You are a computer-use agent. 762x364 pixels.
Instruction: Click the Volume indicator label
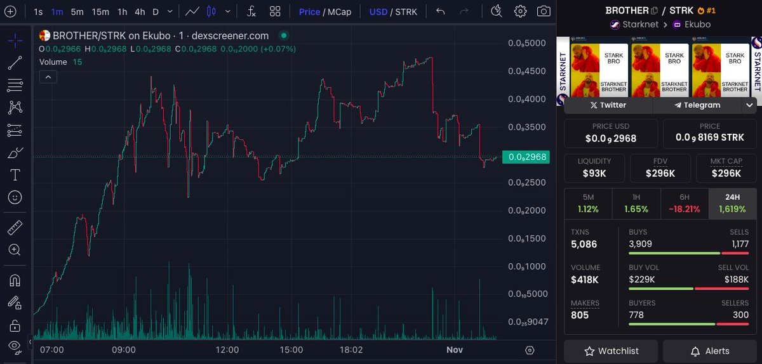[53, 62]
